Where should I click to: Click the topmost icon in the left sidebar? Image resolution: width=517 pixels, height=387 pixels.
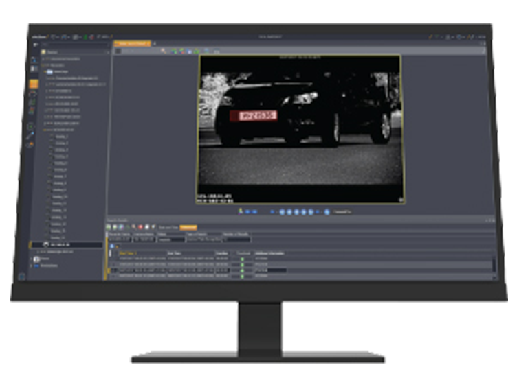click(34, 60)
